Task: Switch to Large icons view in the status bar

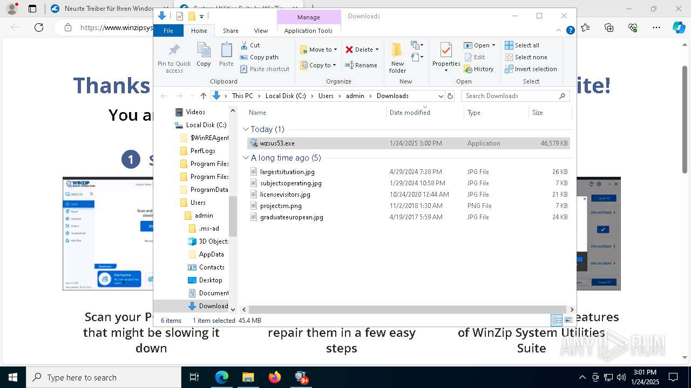Action: pyautogui.click(x=568, y=320)
